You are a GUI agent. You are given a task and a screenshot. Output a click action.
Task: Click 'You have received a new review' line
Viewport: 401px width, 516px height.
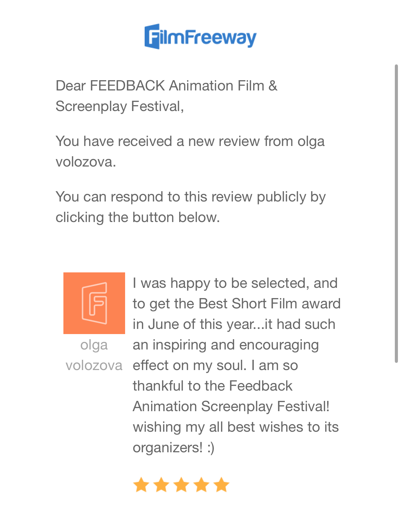[x=190, y=141]
